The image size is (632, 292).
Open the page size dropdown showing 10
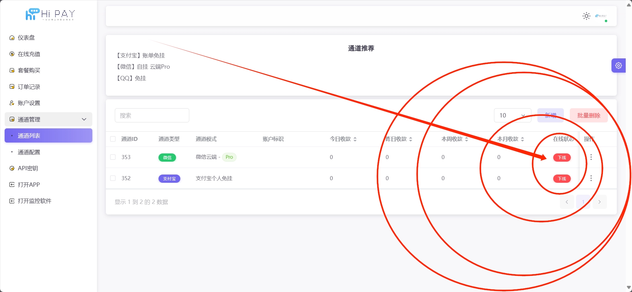coord(513,115)
